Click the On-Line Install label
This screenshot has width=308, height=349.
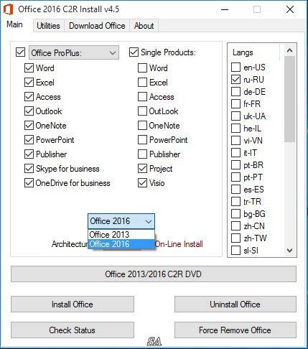point(179,244)
